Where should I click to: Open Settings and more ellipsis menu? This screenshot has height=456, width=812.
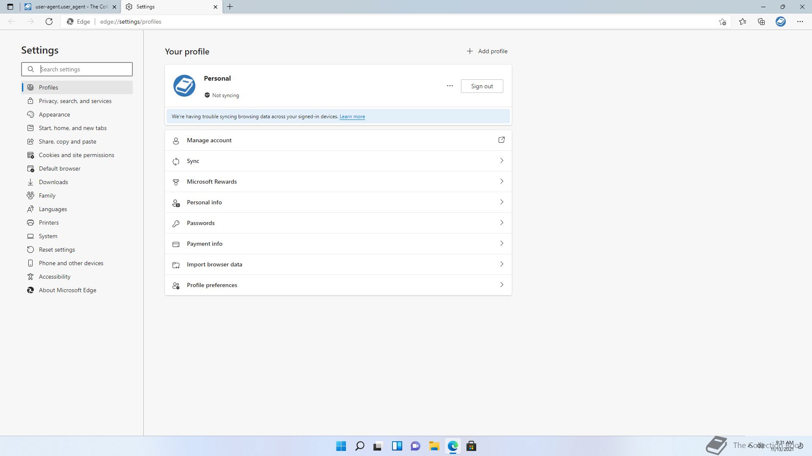(800, 22)
